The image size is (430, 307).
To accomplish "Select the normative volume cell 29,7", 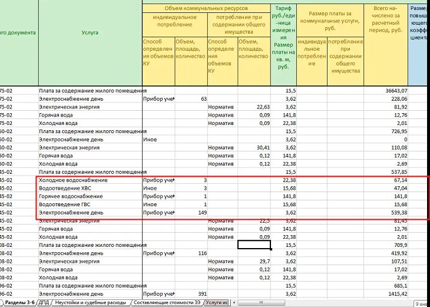I will [254, 261].
